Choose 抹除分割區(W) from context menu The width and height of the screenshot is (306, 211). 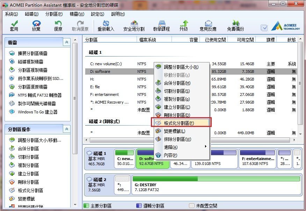(x=182, y=139)
